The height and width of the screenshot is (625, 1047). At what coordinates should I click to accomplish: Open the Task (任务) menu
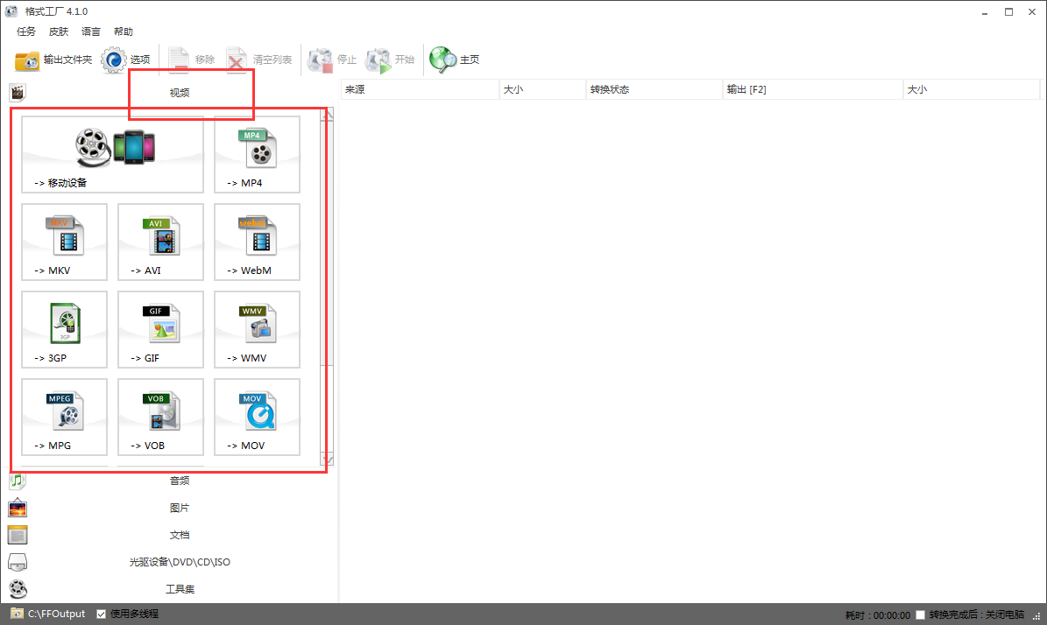[26, 32]
